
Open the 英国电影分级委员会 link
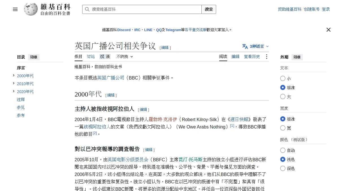[128, 160]
